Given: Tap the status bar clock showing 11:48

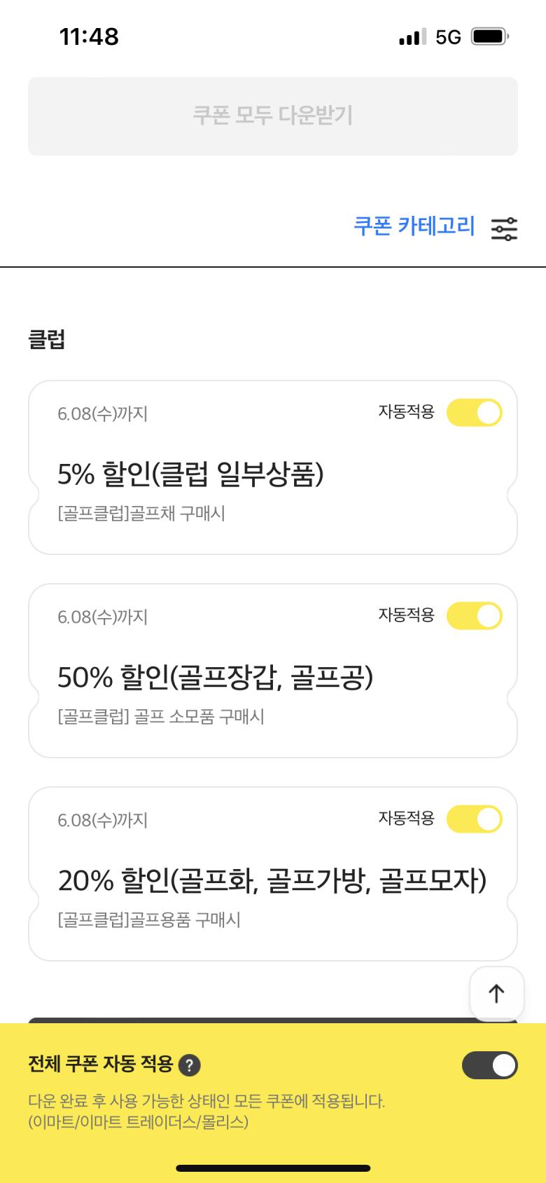Looking at the screenshot, I should click(x=89, y=36).
